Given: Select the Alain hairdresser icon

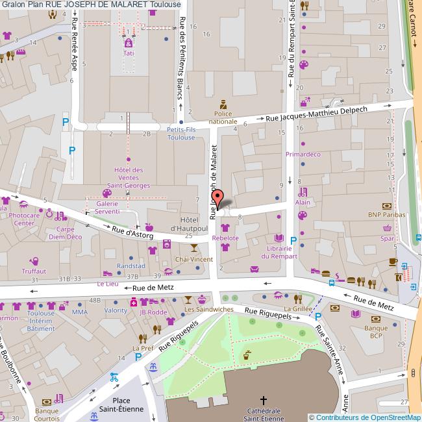Looking at the screenshot, I should click(303, 192).
